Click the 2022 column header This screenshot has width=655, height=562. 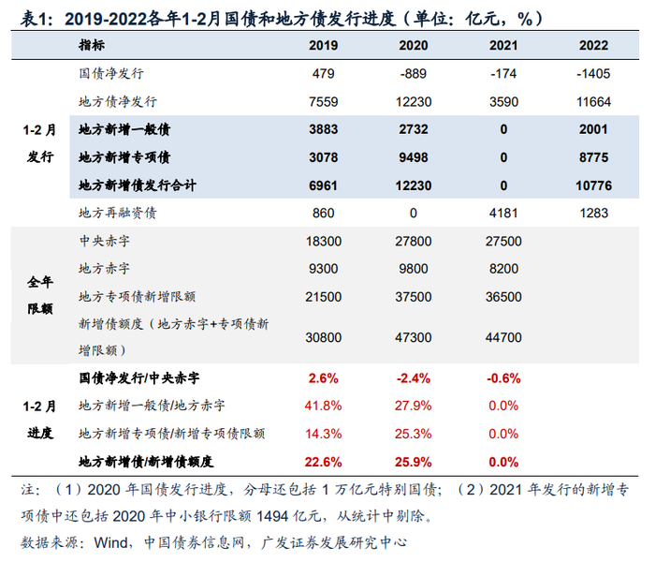pos(593,45)
